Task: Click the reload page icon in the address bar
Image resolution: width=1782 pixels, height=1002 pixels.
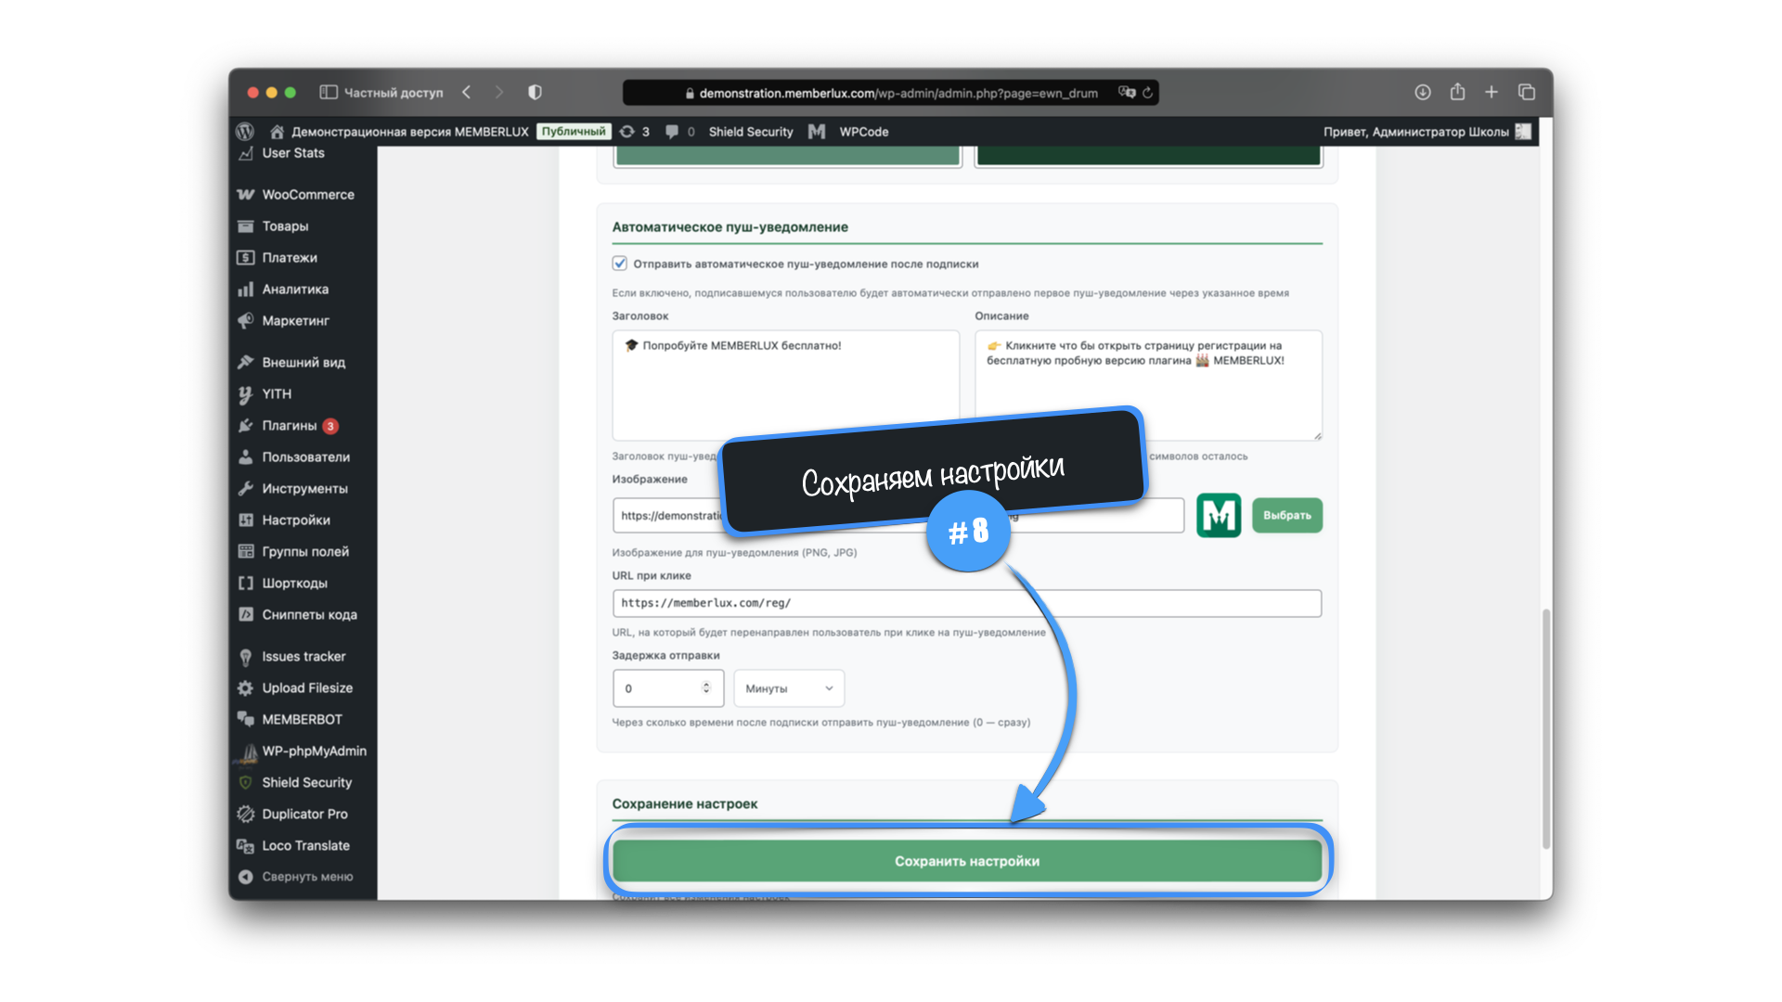Action: click(1148, 93)
